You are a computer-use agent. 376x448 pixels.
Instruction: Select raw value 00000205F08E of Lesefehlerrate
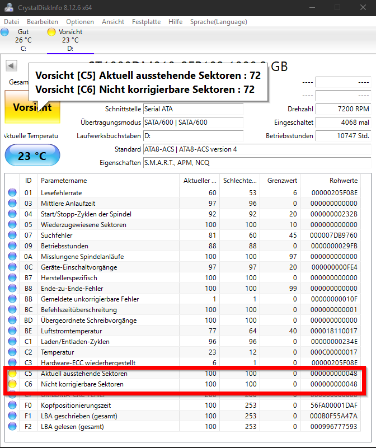tap(334, 193)
